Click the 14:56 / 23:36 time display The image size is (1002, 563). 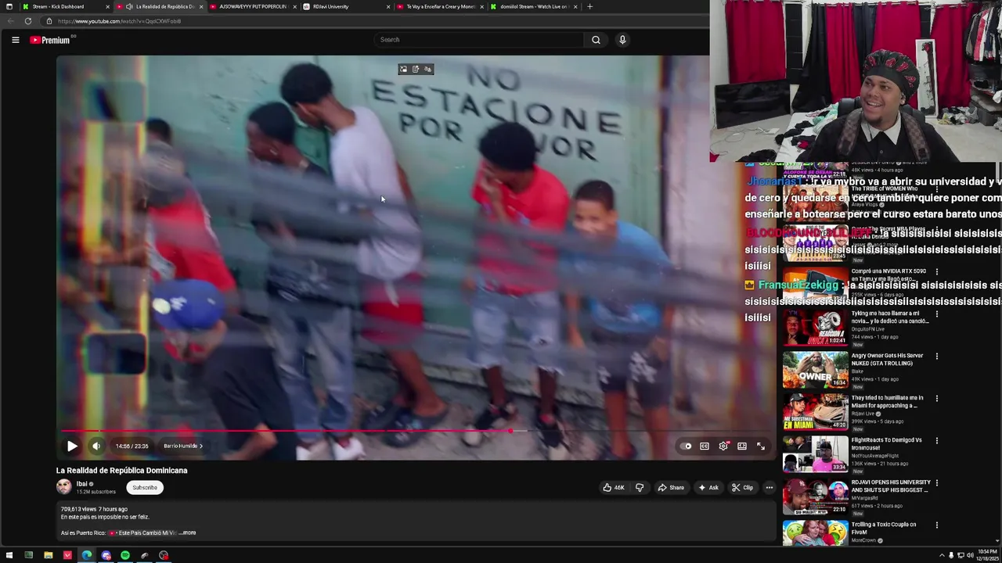coord(132,446)
